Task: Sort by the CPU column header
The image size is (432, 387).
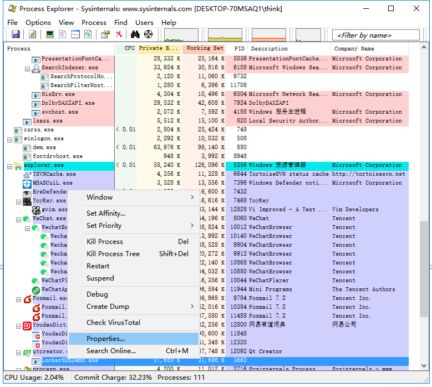Action: point(126,48)
